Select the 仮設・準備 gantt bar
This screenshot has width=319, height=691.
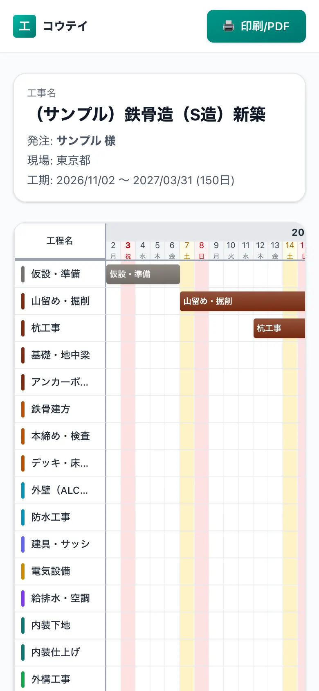[143, 274]
